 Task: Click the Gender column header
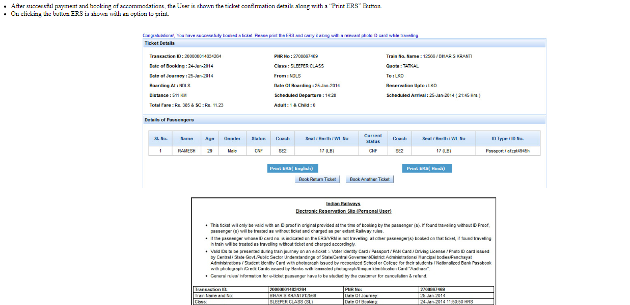[x=232, y=139]
